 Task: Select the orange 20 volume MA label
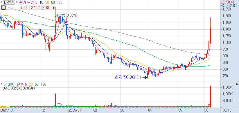point(31,84)
